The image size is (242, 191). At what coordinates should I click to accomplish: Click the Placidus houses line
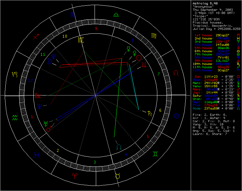click(x=208, y=23)
